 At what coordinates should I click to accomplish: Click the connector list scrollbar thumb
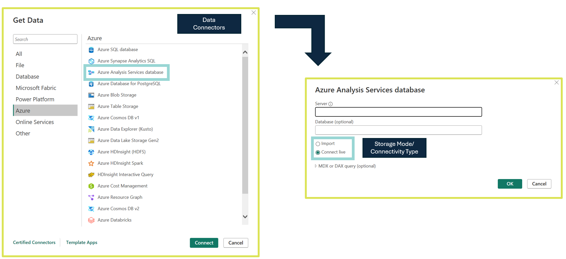(x=245, y=125)
